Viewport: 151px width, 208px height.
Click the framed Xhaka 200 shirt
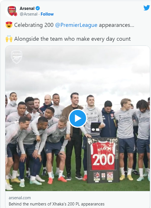[103, 160]
